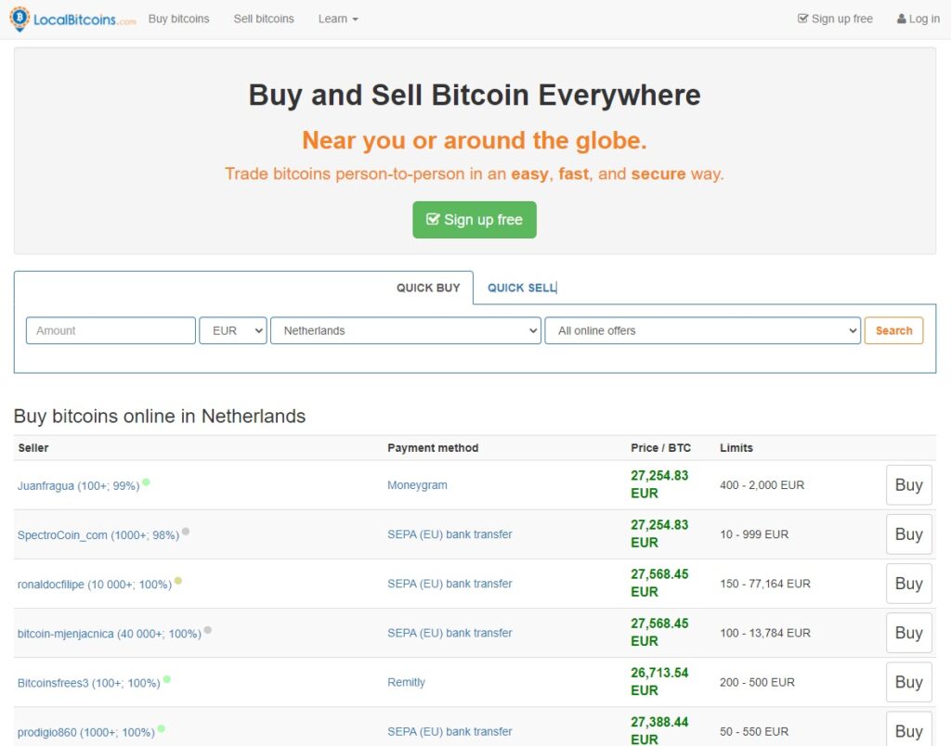Click the gray status dot beside SpectroCoin_com
This screenshot has height=746, width=951.
[x=186, y=532]
